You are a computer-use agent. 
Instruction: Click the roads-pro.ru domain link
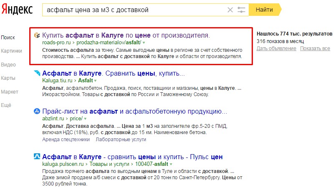(56, 42)
